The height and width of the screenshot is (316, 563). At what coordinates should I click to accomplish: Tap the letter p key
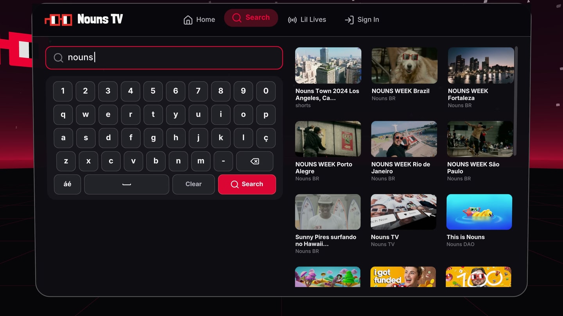pyautogui.click(x=266, y=115)
